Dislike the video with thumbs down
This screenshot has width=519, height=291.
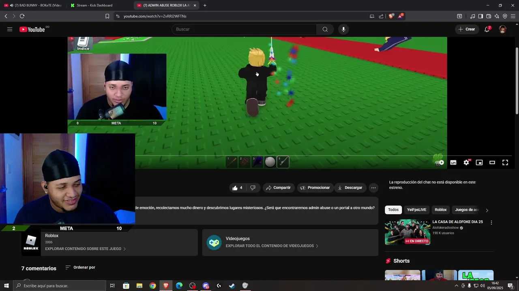pyautogui.click(x=253, y=188)
